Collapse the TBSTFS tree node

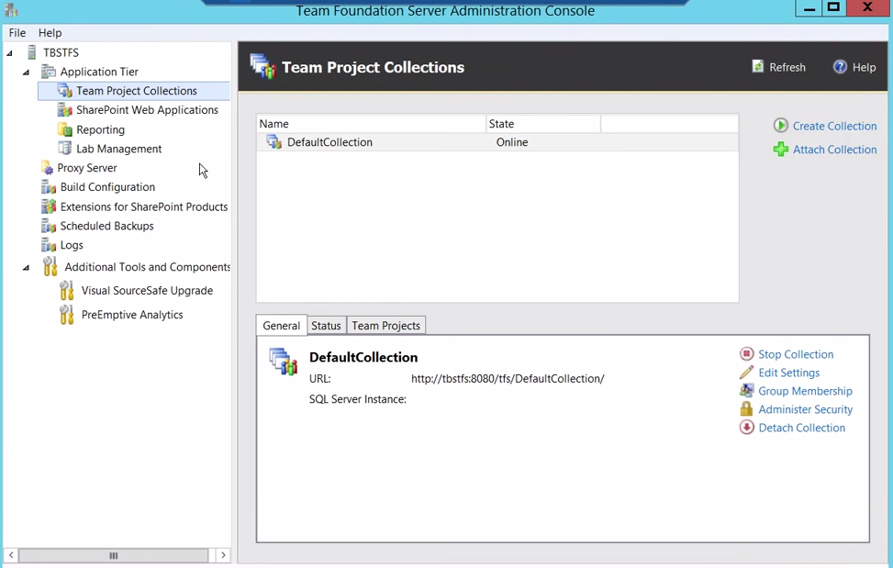coord(7,52)
